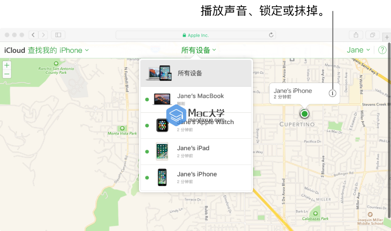Click the Bollinger Rd label on map
The height and width of the screenshot is (231, 391).
tap(344, 174)
